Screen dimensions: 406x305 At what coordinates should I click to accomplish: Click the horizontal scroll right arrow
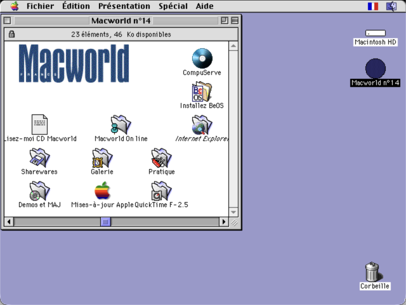224,222
